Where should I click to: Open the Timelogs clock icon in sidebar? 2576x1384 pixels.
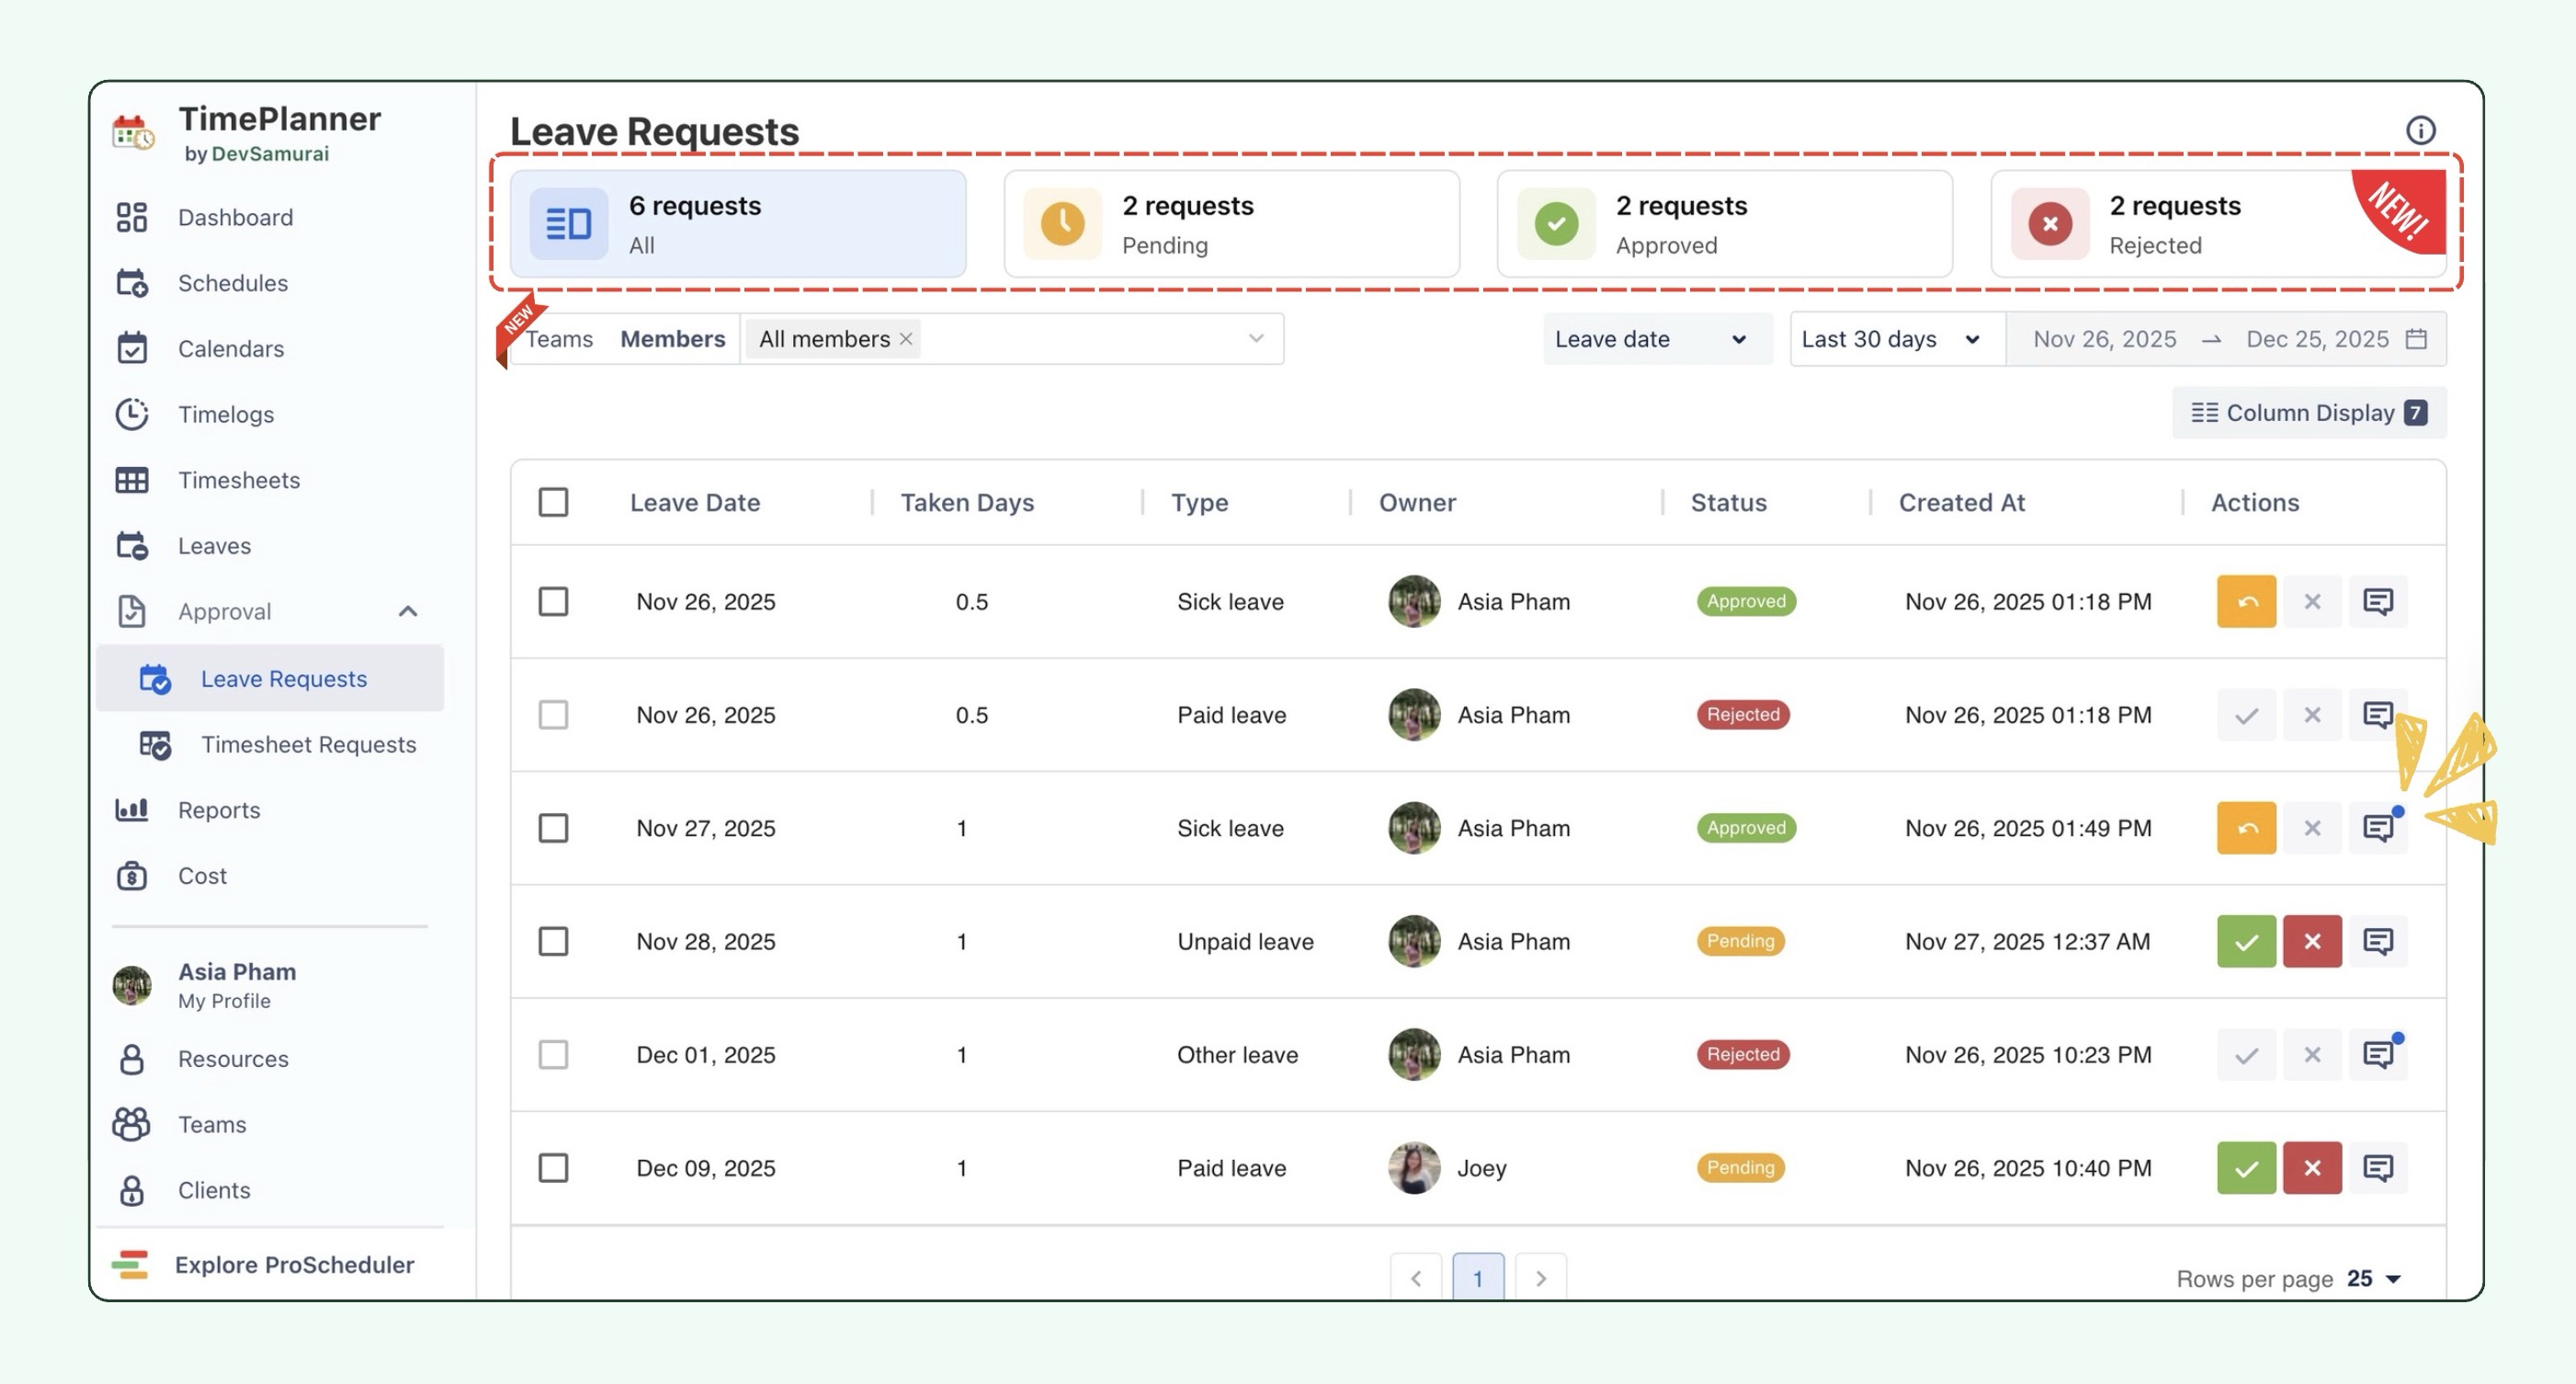(x=131, y=414)
